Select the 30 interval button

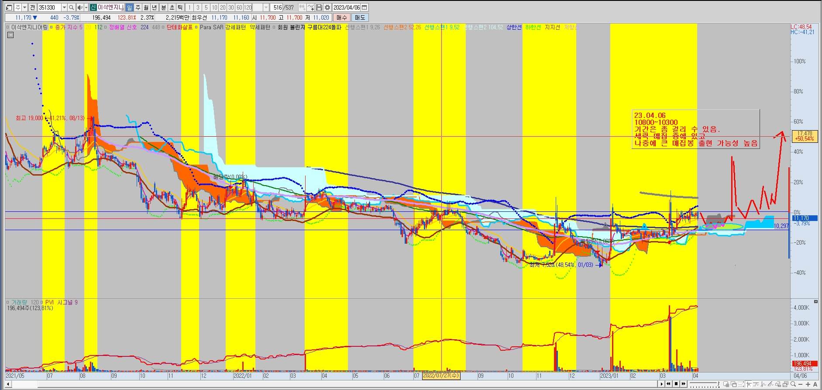point(231,7)
